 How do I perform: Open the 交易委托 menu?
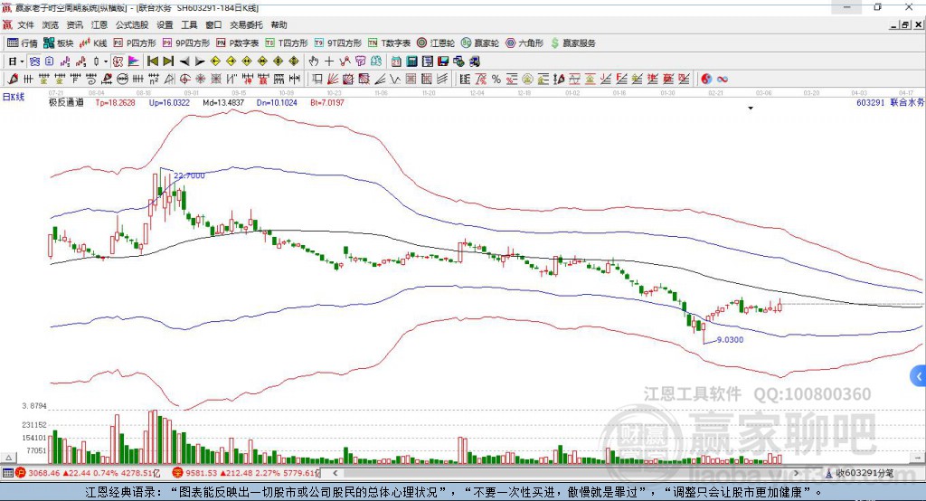(246, 24)
